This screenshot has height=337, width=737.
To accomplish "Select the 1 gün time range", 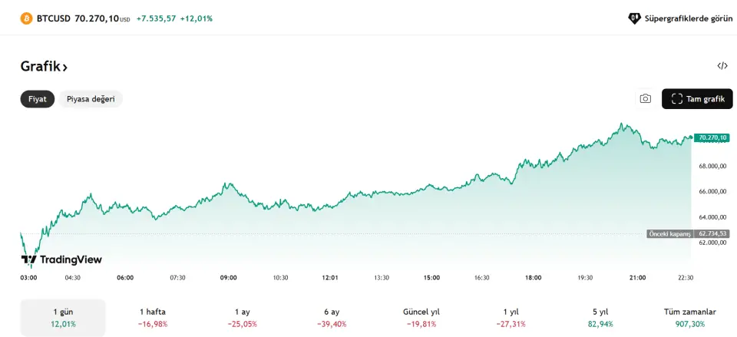I will tap(63, 318).
